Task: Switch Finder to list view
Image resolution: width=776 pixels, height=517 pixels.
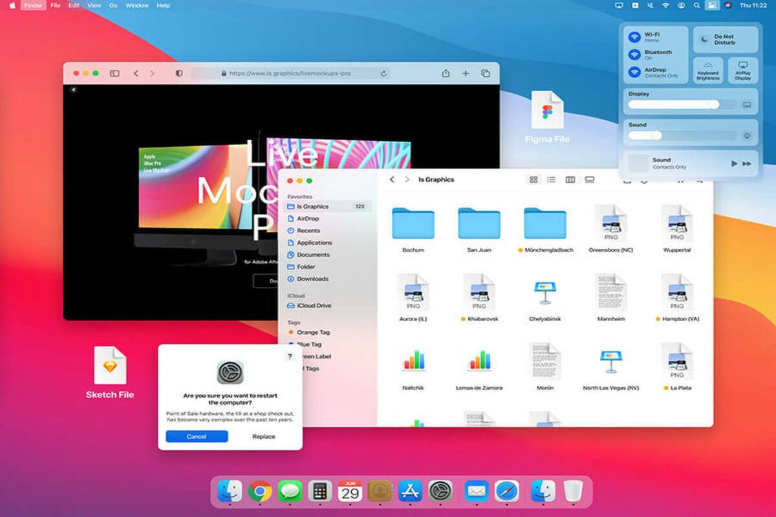Action: pyautogui.click(x=552, y=180)
